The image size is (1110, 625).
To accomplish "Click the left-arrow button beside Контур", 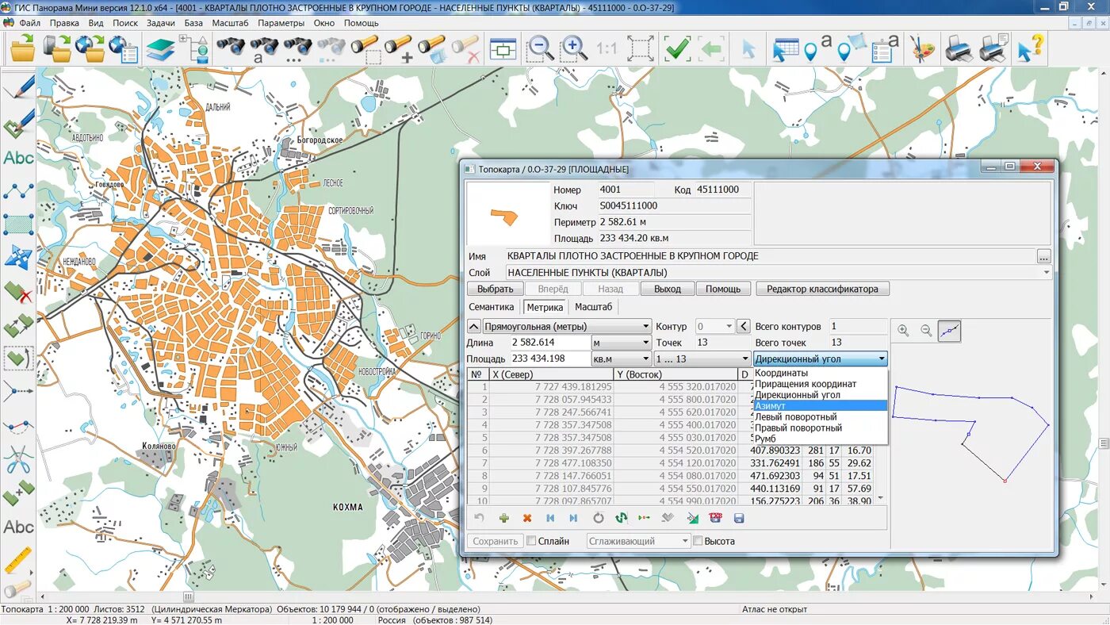I will (744, 326).
